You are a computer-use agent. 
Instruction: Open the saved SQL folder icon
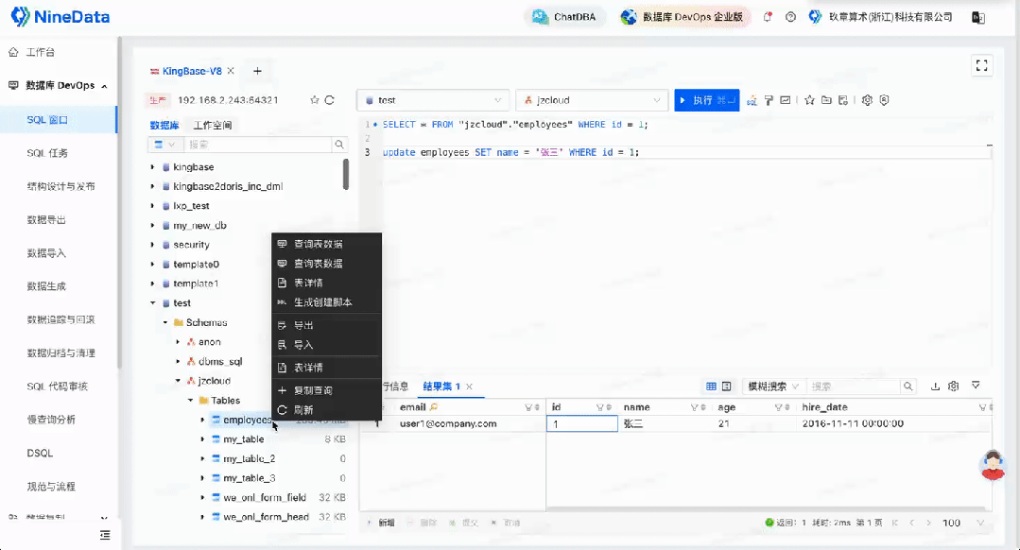(x=826, y=100)
